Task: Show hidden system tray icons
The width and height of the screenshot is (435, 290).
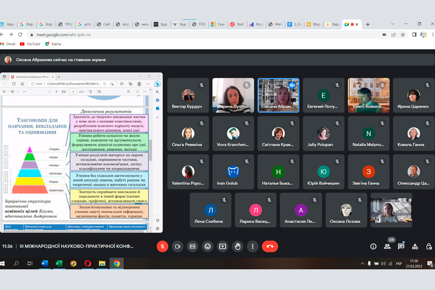Action: pos(362,264)
